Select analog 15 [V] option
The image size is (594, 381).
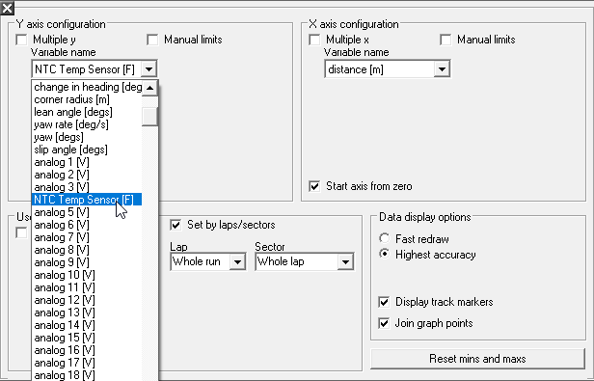point(87,337)
